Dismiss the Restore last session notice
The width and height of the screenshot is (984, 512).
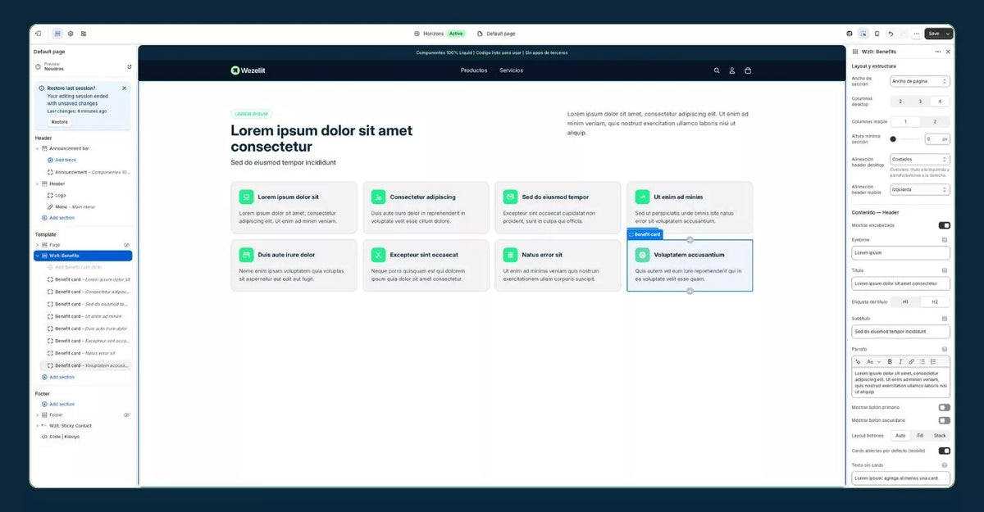(x=125, y=88)
